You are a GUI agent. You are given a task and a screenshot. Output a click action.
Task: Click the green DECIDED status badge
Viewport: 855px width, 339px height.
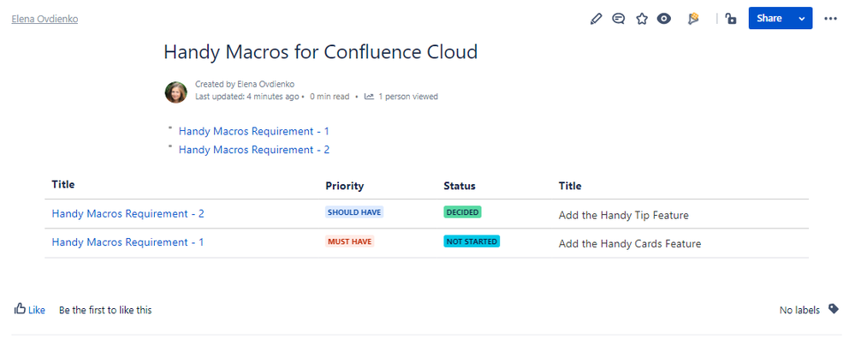pos(462,212)
